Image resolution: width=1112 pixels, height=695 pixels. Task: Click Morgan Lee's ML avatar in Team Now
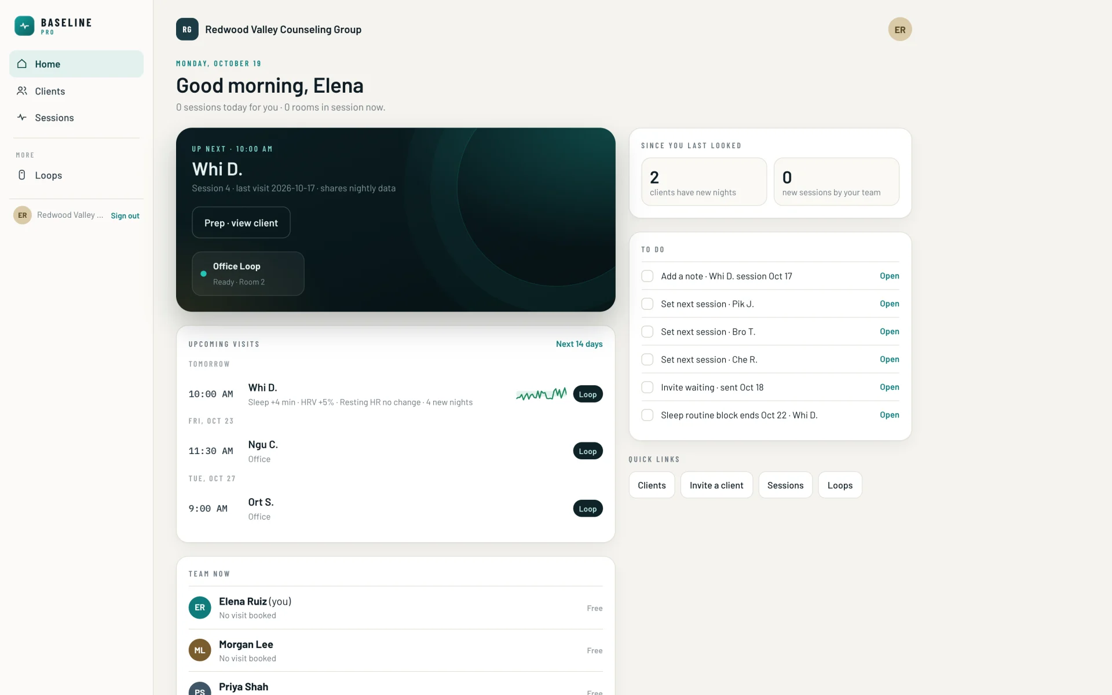pyautogui.click(x=200, y=650)
